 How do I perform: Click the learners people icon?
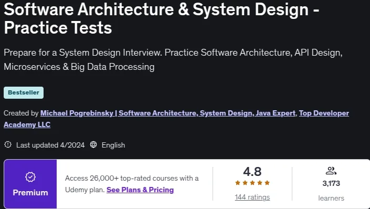coord(331,171)
